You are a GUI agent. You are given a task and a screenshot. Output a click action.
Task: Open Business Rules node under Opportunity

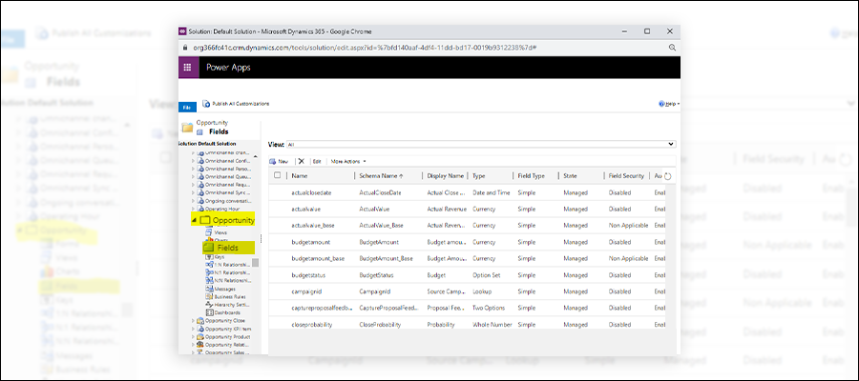coord(224,296)
